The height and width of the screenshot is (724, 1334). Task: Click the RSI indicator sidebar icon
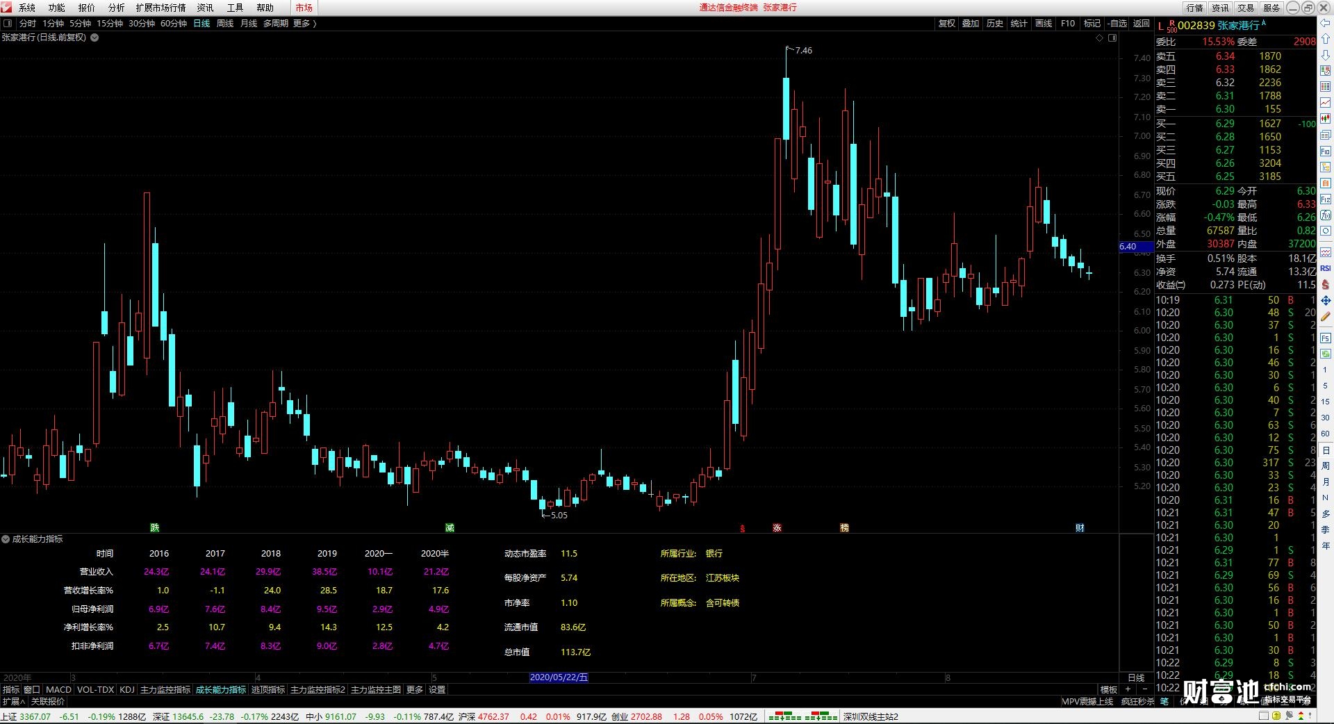[x=1326, y=268]
